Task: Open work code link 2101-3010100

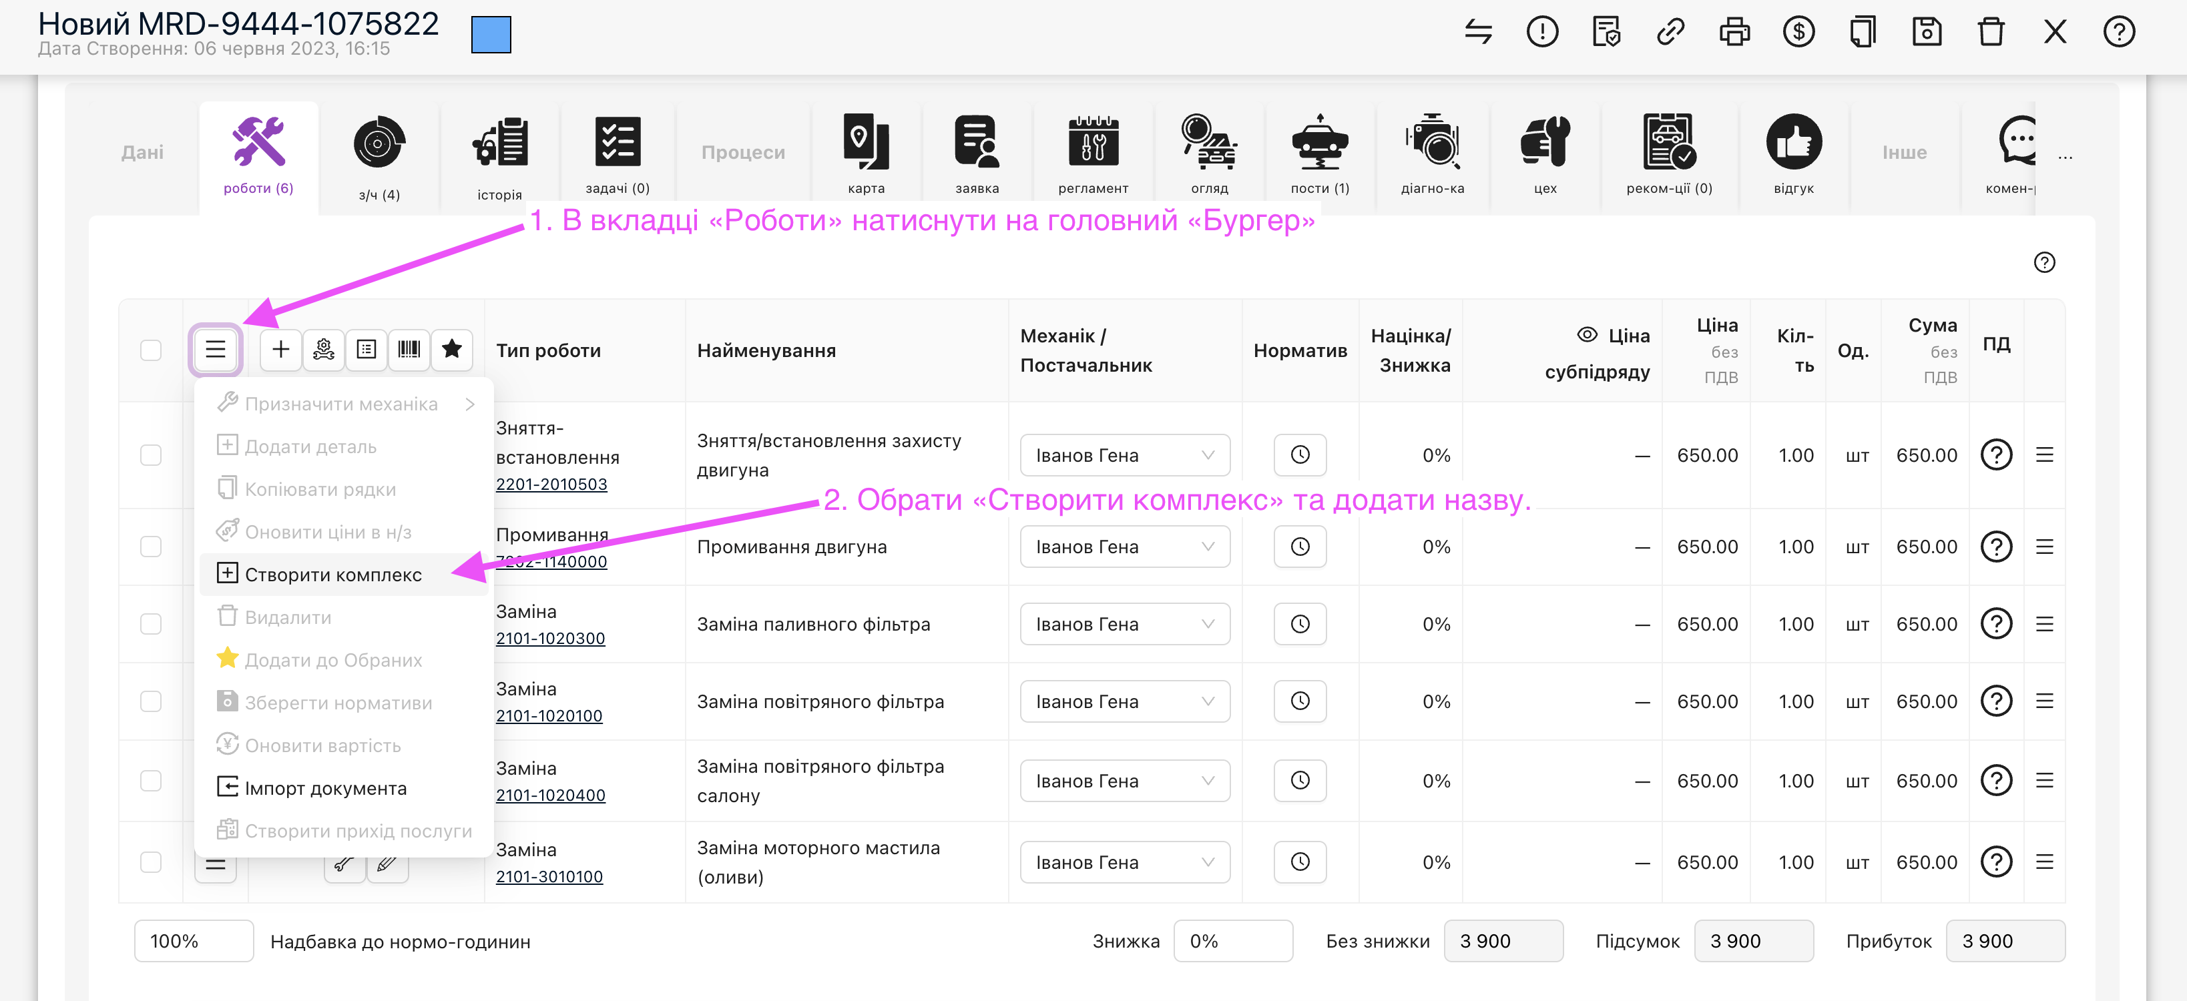Action: [x=549, y=877]
